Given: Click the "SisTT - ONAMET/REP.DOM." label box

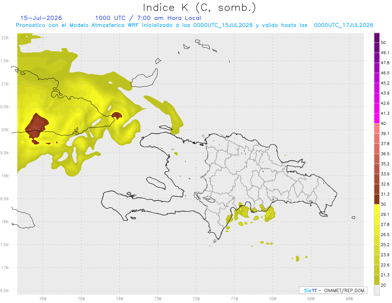Looking at the screenshot, I should tap(333, 290).
